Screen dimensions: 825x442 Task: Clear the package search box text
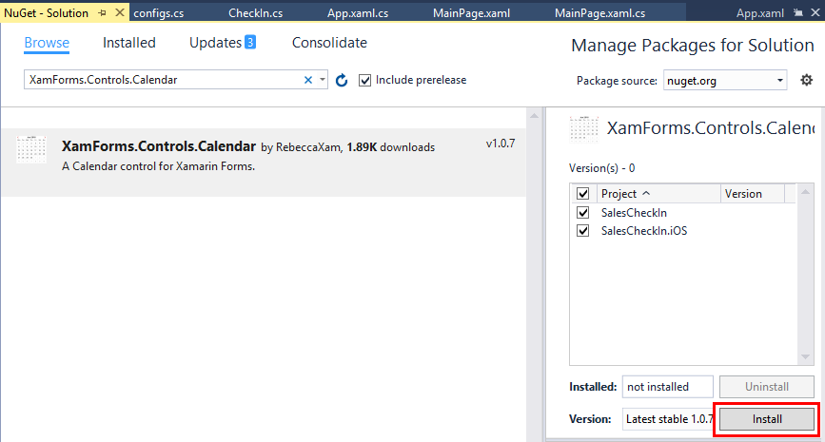[x=308, y=80]
